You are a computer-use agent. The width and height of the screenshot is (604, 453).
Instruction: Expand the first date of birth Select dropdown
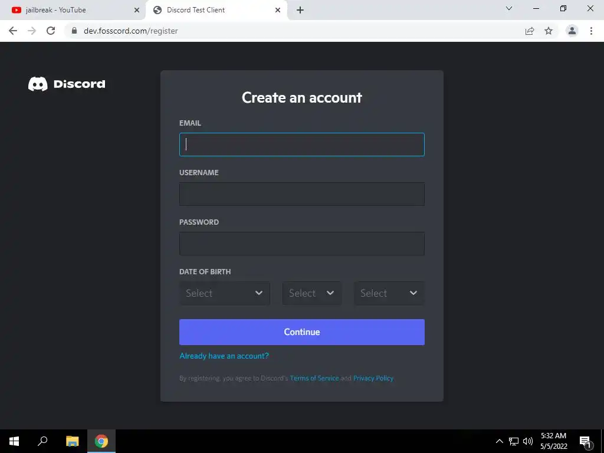[225, 293]
